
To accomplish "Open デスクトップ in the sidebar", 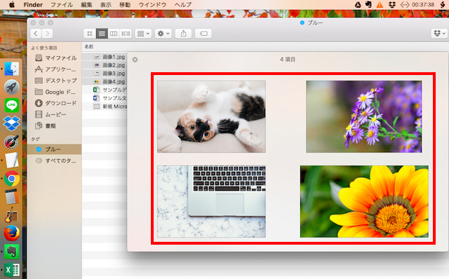I will click(x=55, y=81).
